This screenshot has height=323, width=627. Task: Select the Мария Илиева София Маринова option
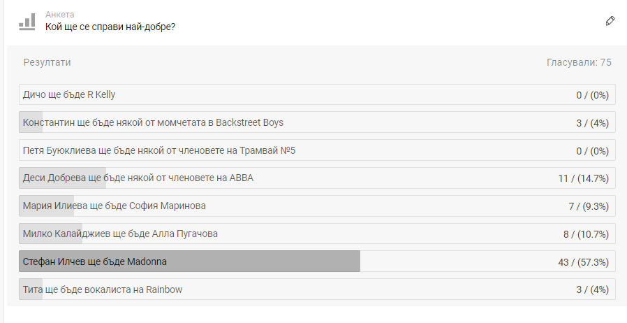(317, 206)
